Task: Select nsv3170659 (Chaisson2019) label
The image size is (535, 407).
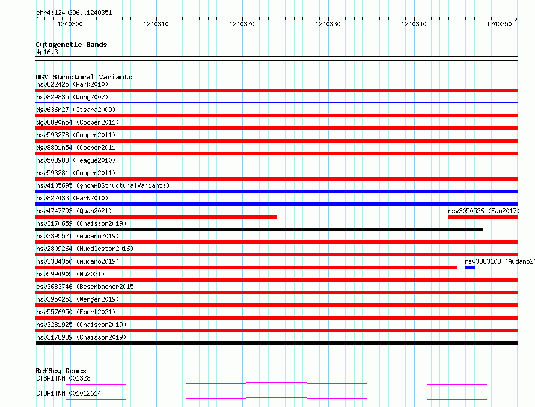Action: pyautogui.click(x=81, y=223)
